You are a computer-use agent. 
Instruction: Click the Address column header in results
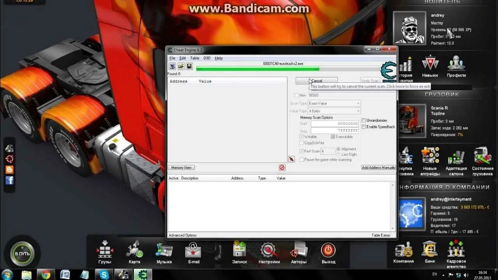[178, 81]
